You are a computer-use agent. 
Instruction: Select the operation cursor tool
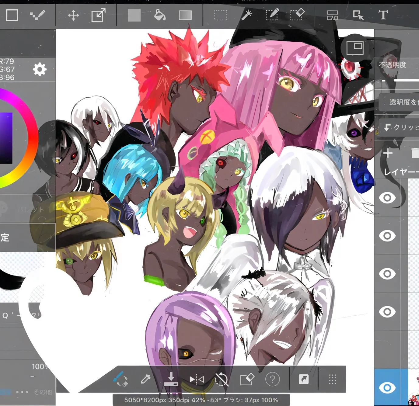[x=358, y=15]
